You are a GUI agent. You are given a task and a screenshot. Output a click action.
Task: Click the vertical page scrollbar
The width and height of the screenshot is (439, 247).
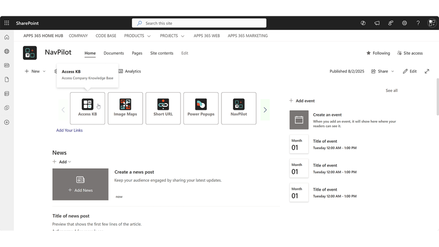click(437, 97)
